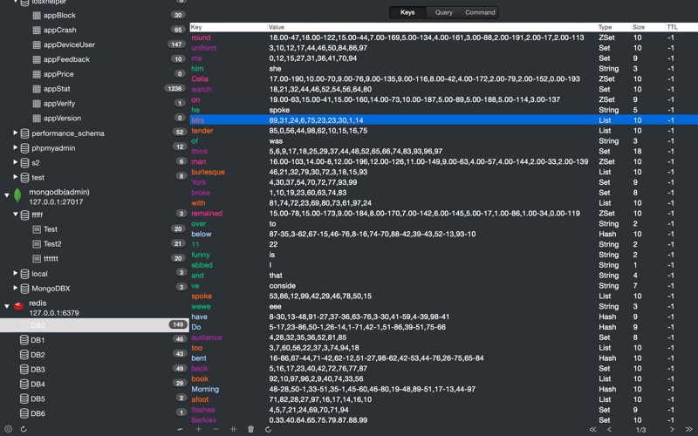Collapse the mongodb(admin) connection

[x=7, y=194]
